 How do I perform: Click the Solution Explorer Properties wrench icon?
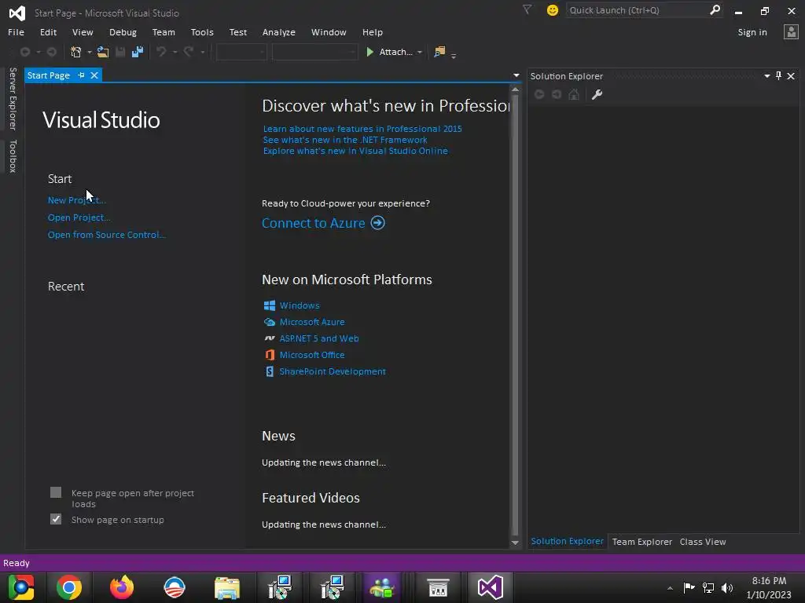click(597, 94)
